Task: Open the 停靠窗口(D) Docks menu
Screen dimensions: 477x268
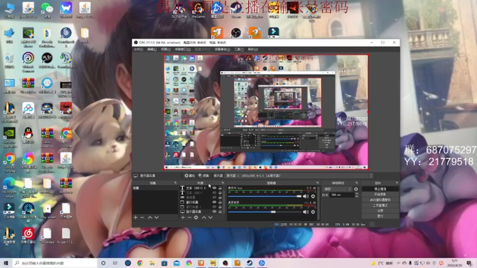Action: coord(182,49)
